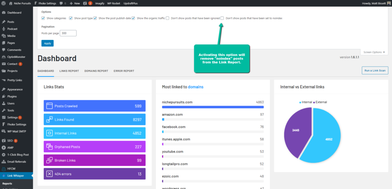Click the Apply button
The height and width of the screenshot is (189, 392).
click(47, 43)
